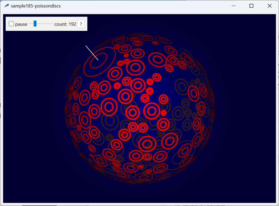Screen dimensions: 279x206
Task: Open help using the ? button
Action: (81, 24)
